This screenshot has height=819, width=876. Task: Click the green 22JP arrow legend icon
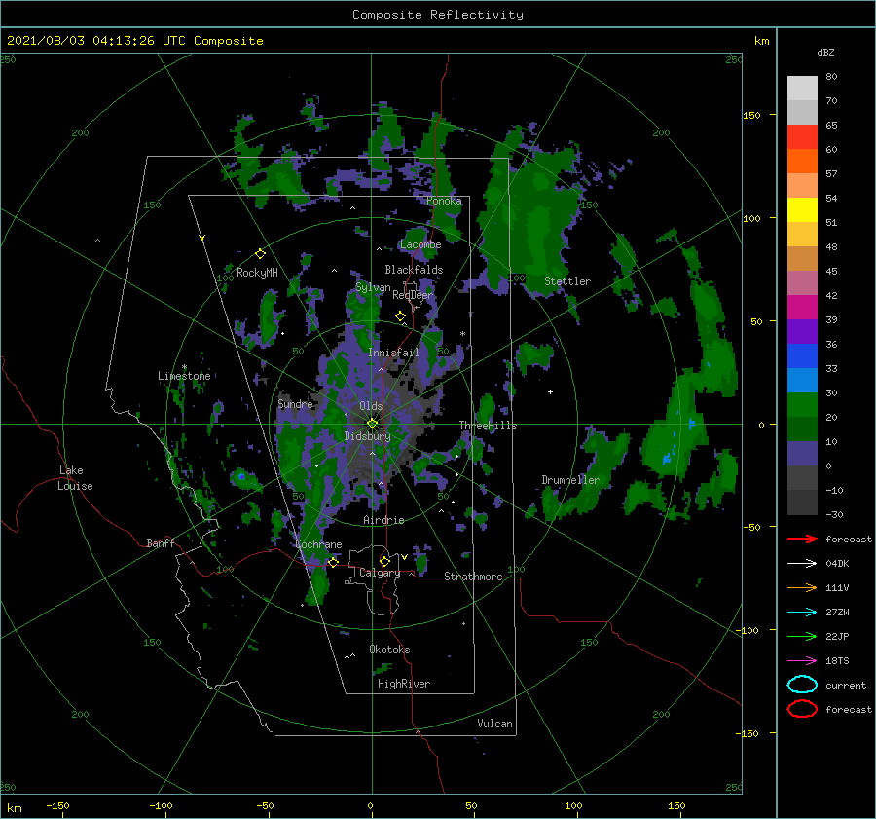tap(802, 636)
